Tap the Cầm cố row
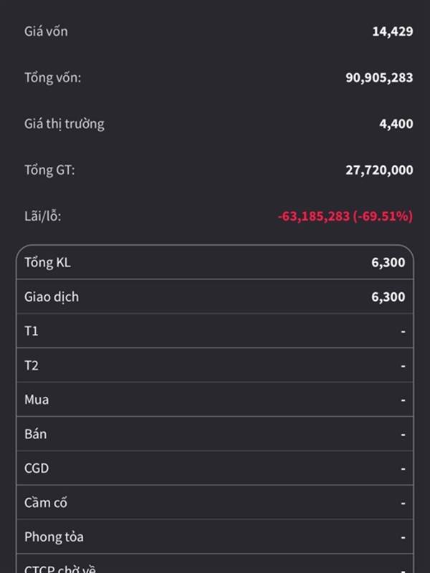430x573 pixels. point(215,503)
